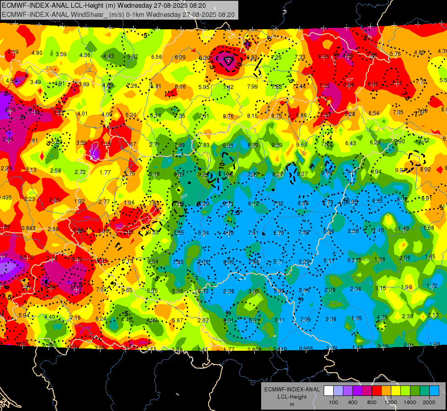Click the magenta legend swatch left of 800

367,391
